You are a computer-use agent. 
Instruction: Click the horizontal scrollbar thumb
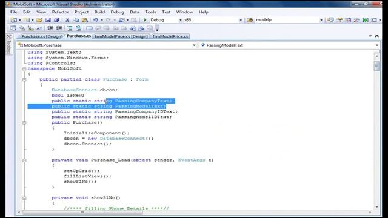[x=82, y=212]
